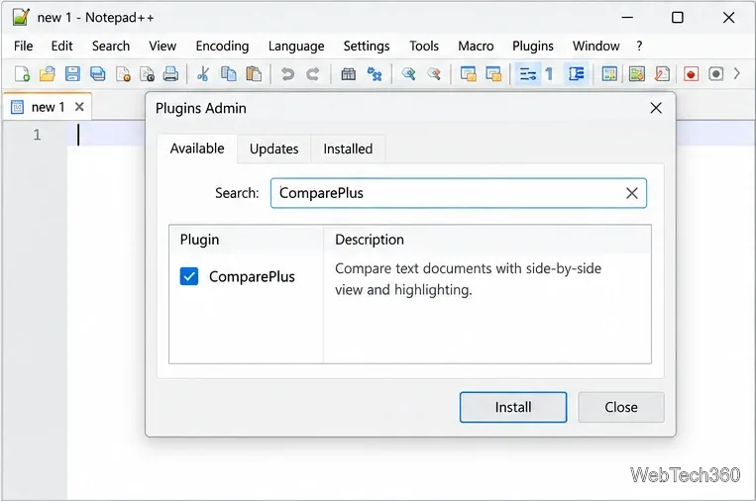The width and height of the screenshot is (756, 501).
Task: Click the Save All toolbar icon
Action: pyautogui.click(x=97, y=73)
